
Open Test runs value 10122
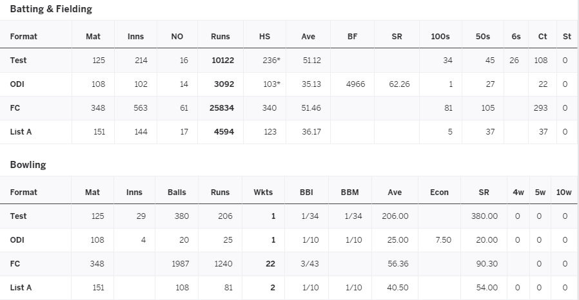coord(222,61)
